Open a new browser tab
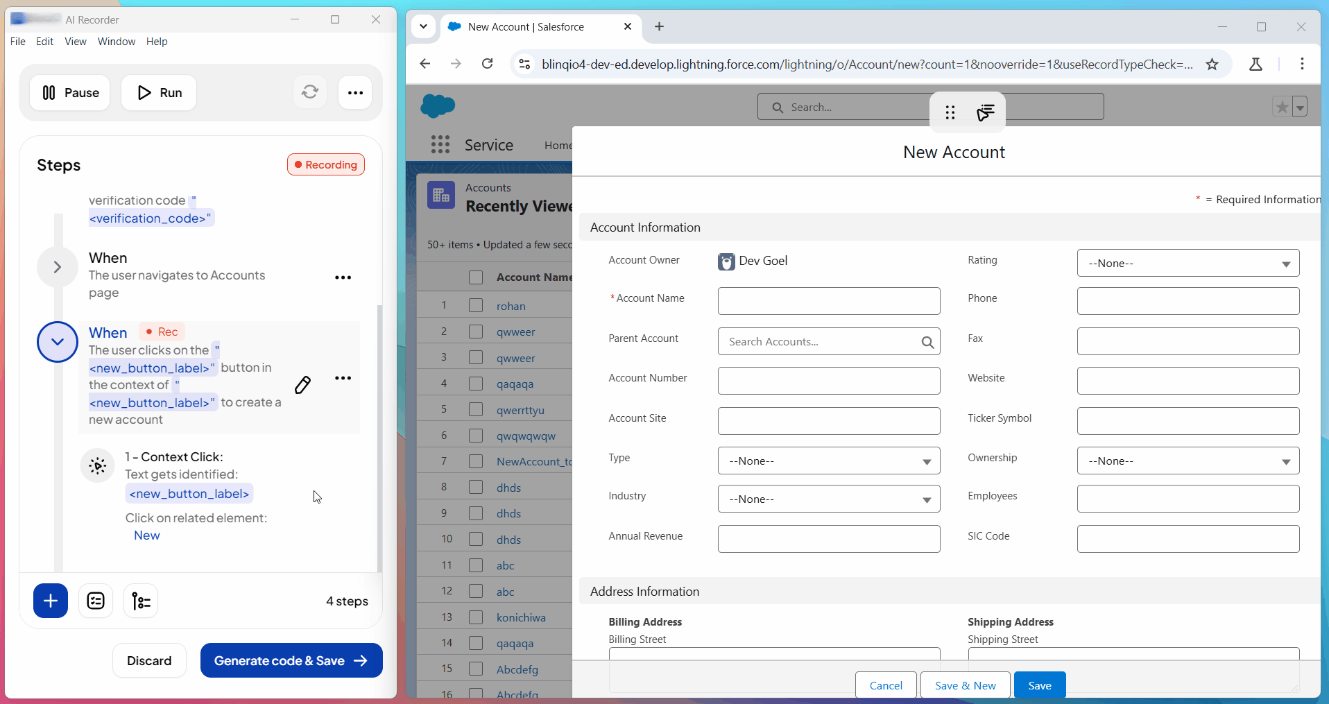The height and width of the screenshot is (704, 1329). 659,26
